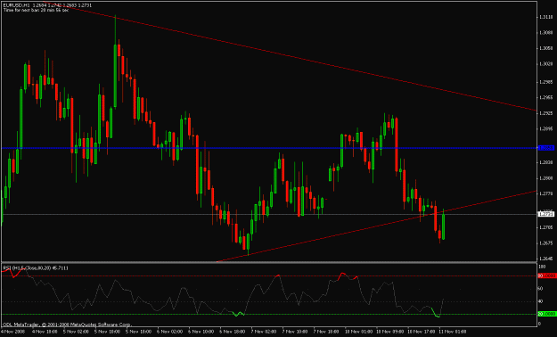Click the 1.3080 price scale label
Viewport: 557px width, 337px height.
(545, 32)
